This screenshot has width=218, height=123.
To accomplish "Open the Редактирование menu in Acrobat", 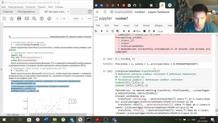I will [x=16, y=7].
